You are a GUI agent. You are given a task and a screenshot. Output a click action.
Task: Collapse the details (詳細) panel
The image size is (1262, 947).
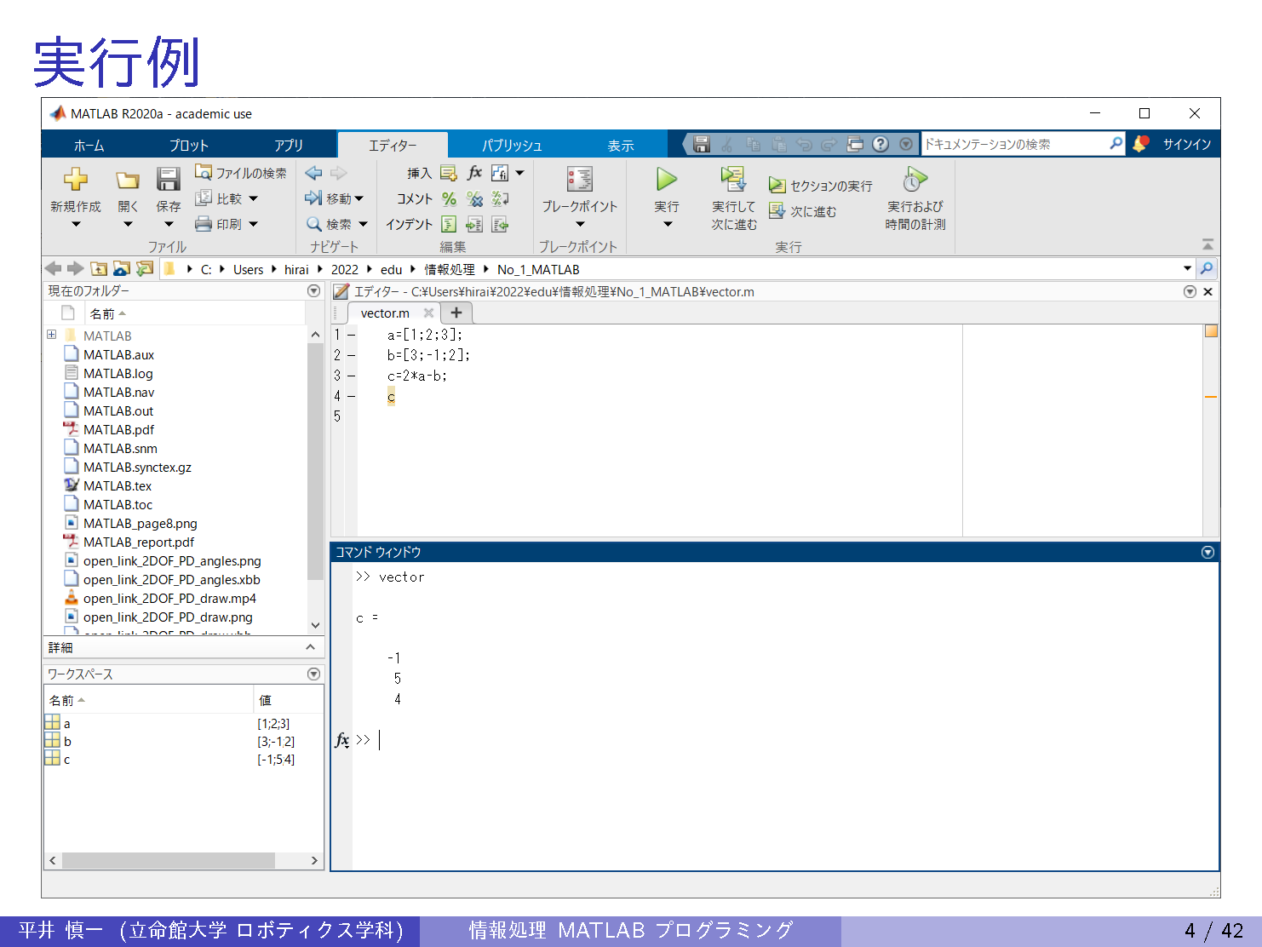(310, 647)
